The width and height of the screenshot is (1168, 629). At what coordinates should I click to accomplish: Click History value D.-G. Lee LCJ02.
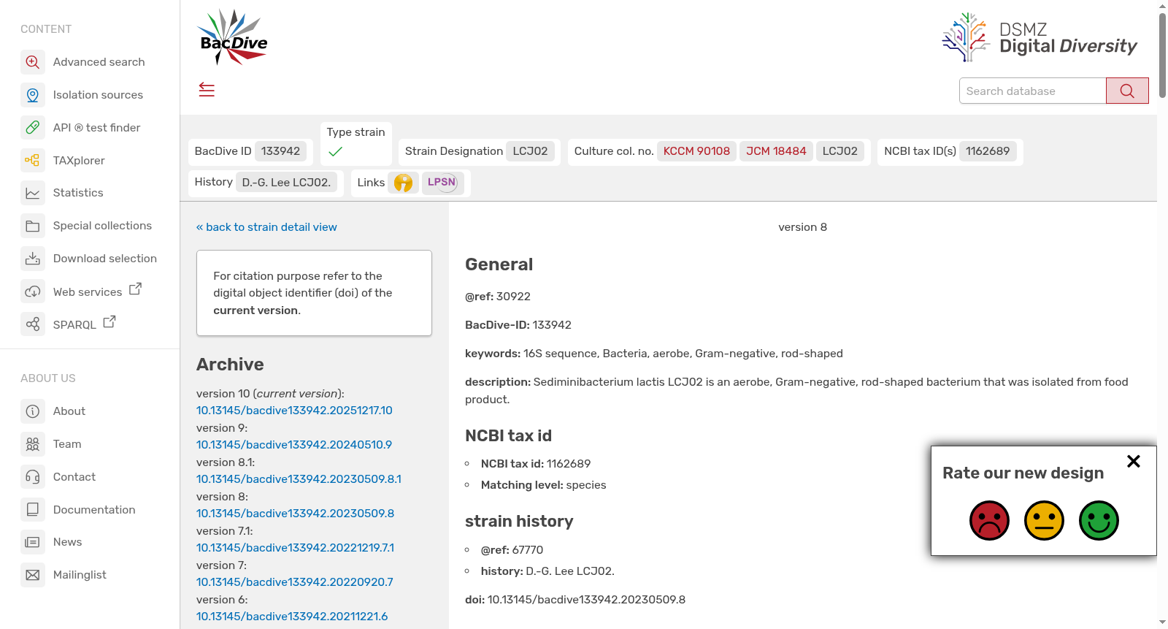(x=286, y=183)
